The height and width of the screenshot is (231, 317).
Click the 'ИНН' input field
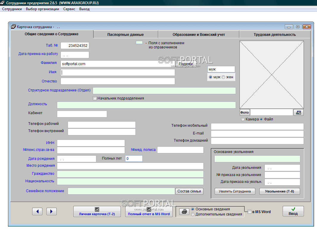pyautogui.click(x=91, y=143)
